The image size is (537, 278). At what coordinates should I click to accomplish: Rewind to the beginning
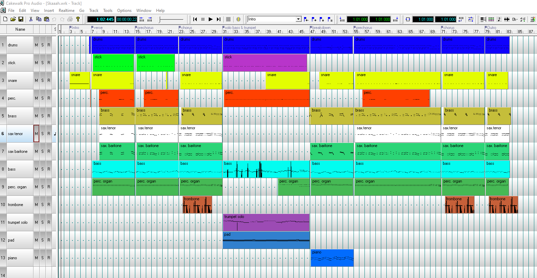click(195, 19)
